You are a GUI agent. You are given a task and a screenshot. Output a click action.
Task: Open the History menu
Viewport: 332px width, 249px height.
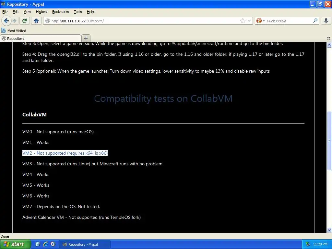(x=41, y=12)
